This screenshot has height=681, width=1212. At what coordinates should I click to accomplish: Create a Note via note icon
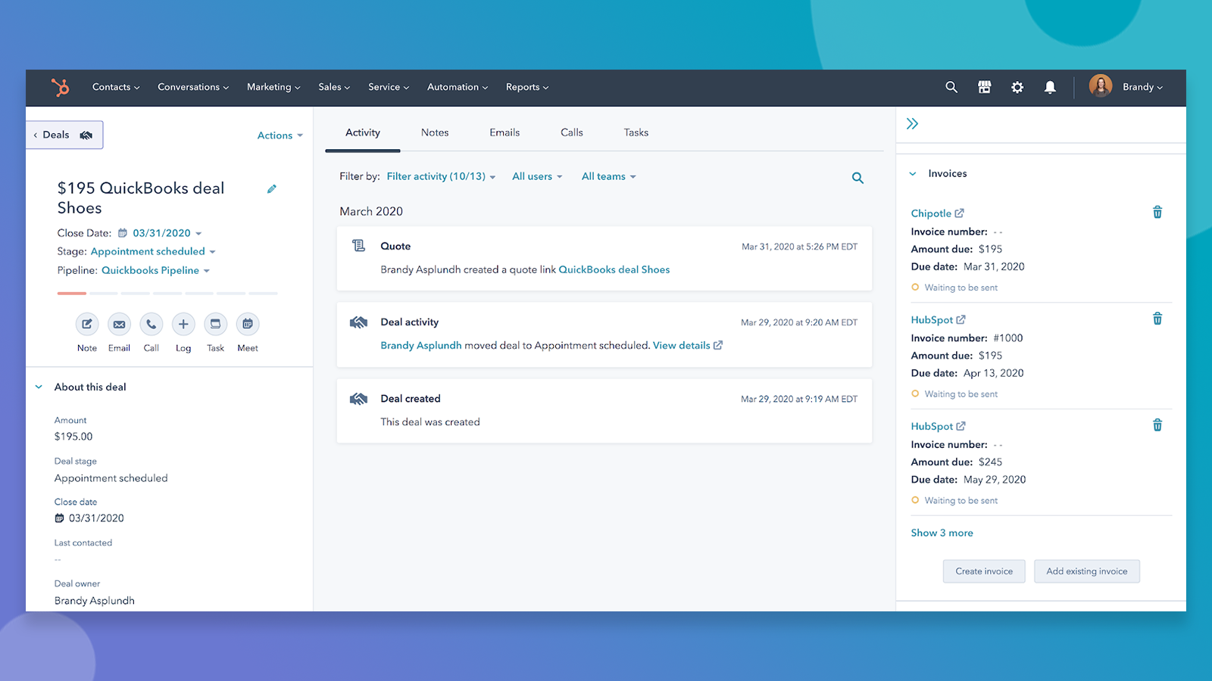[87, 324]
